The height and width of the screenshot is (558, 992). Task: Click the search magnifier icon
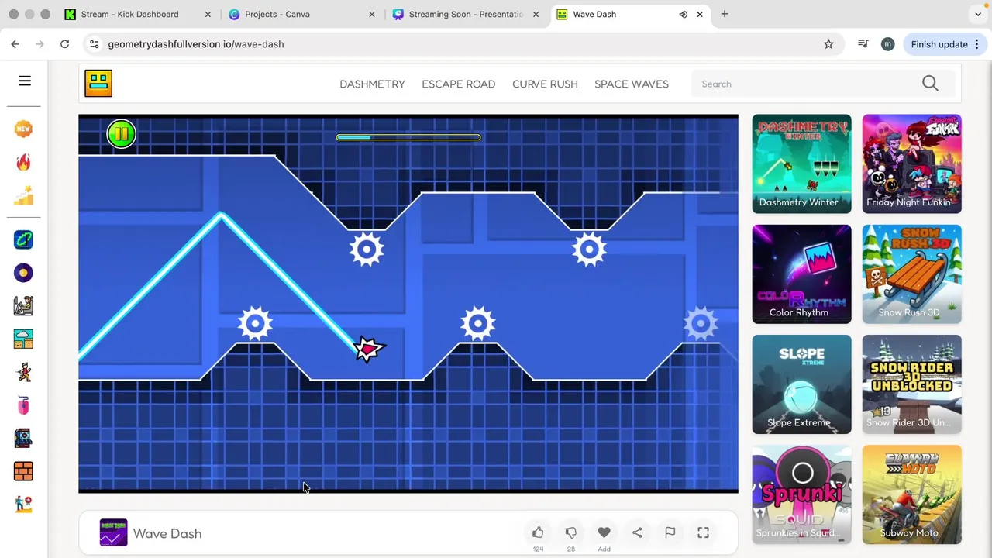(x=930, y=84)
